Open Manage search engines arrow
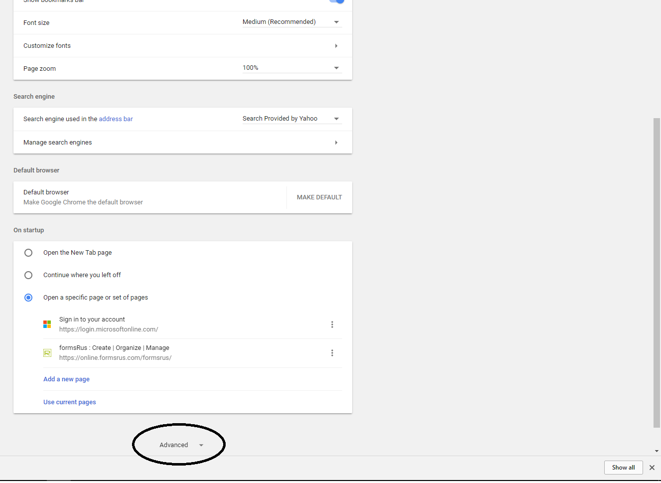The height and width of the screenshot is (483, 661). tap(336, 143)
